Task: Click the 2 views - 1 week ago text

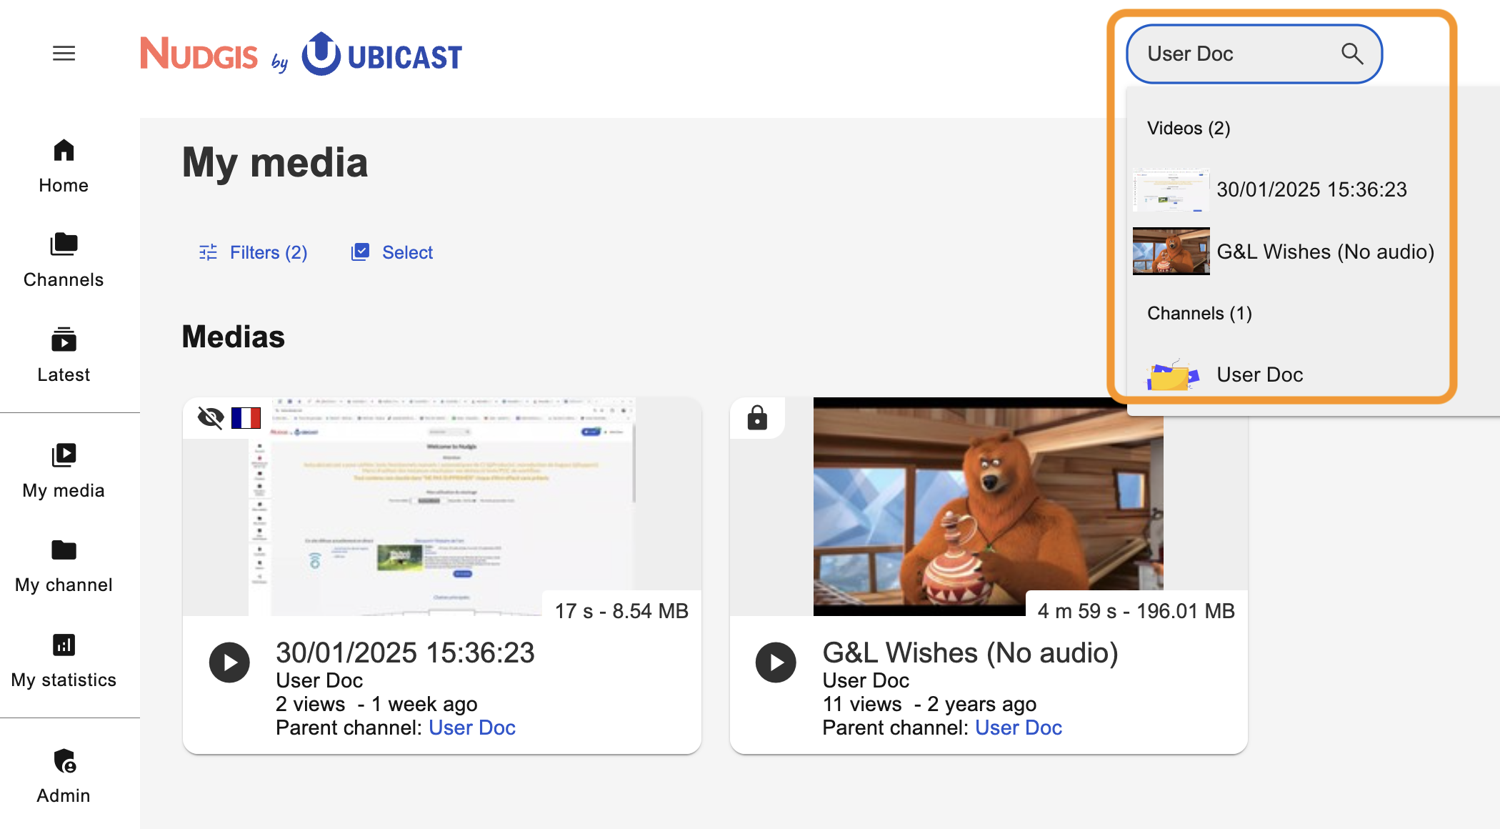Action: coord(376,704)
